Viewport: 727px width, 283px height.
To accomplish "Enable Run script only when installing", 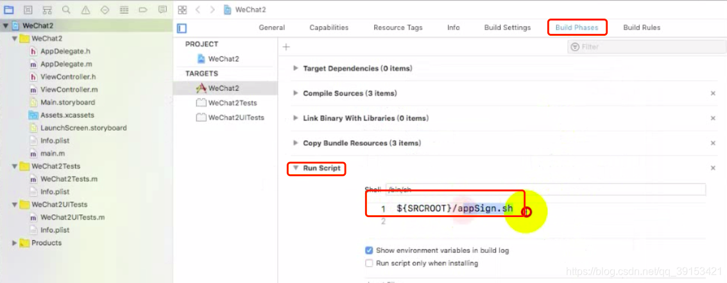I will click(369, 264).
